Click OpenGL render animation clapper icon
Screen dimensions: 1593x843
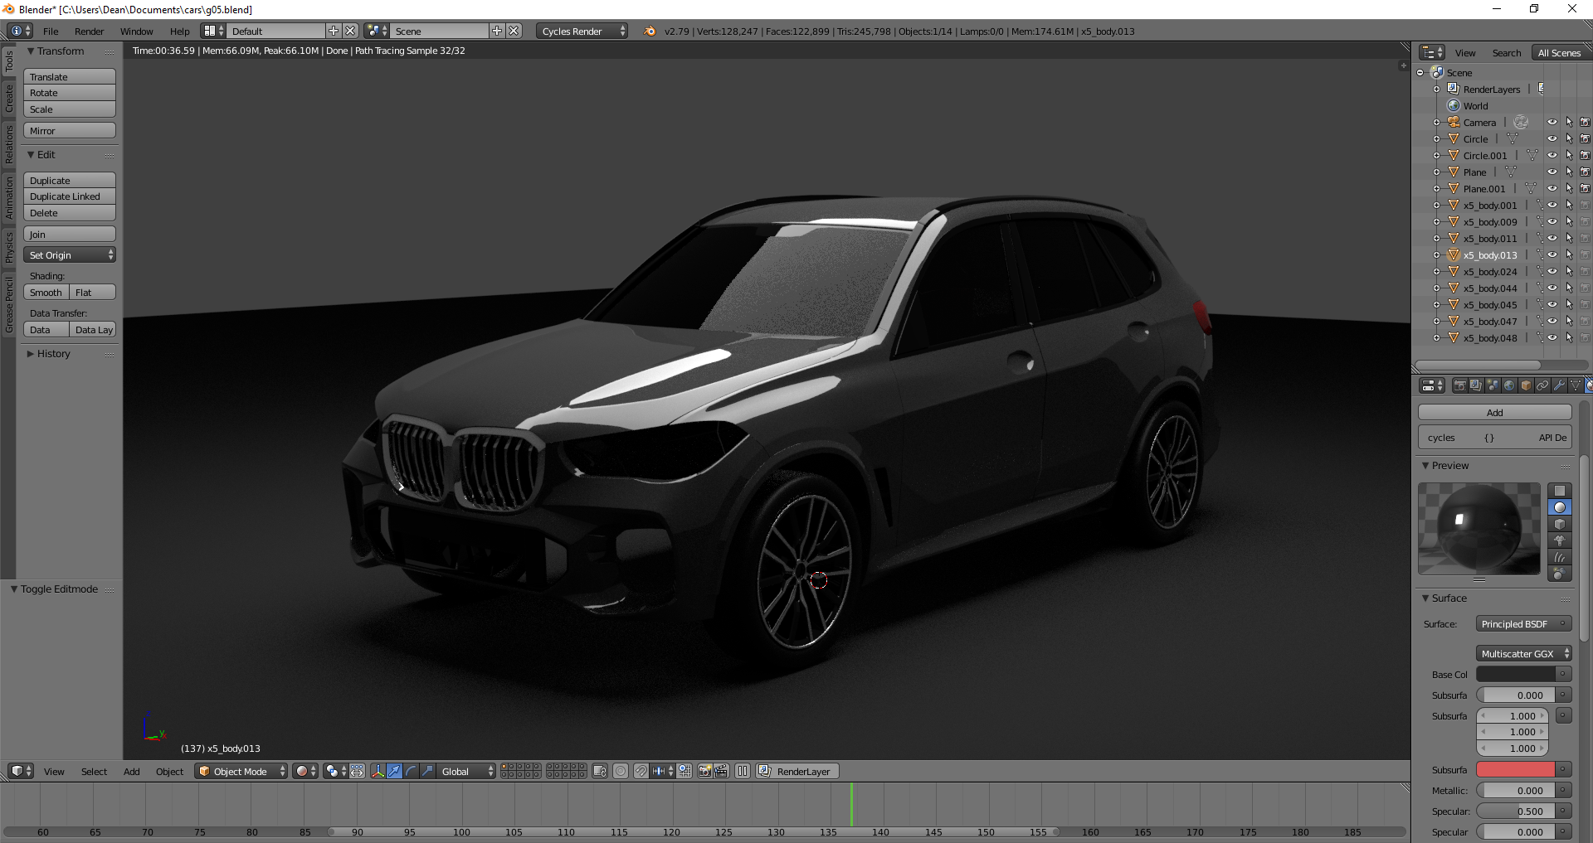pyautogui.click(x=722, y=771)
